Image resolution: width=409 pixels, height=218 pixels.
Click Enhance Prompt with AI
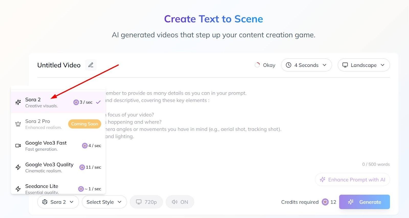pyautogui.click(x=353, y=180)
